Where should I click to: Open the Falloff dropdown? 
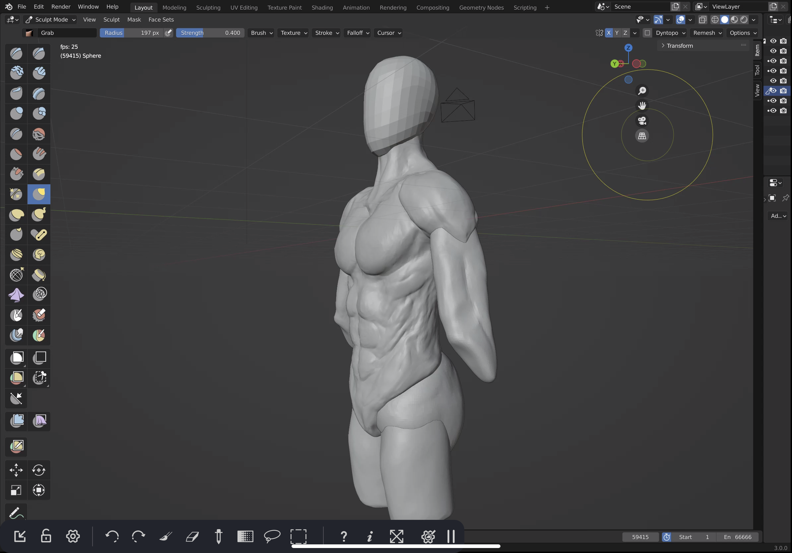coord(358,33)
